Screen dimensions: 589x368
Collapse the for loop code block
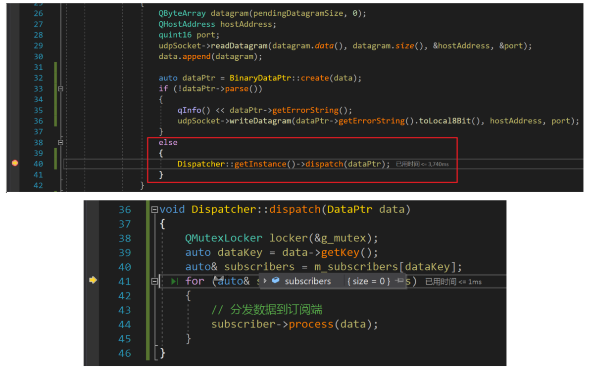[x=155, y=281]
